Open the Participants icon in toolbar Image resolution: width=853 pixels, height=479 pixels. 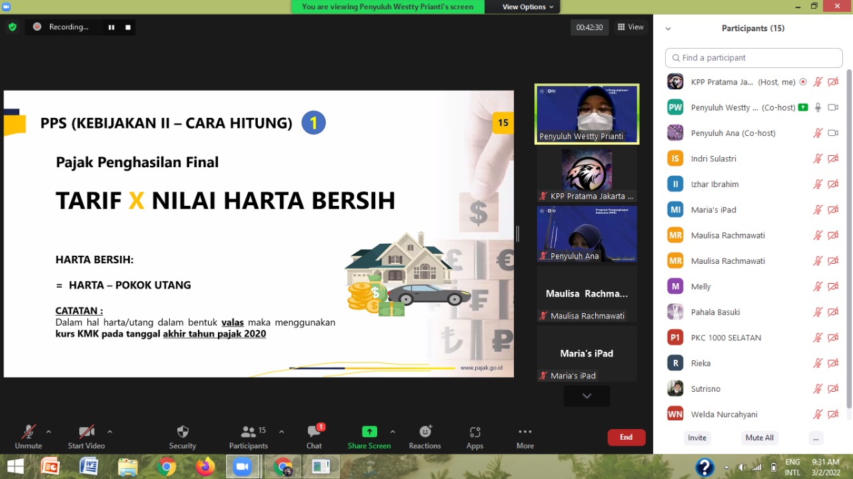(x=249, y=432)
